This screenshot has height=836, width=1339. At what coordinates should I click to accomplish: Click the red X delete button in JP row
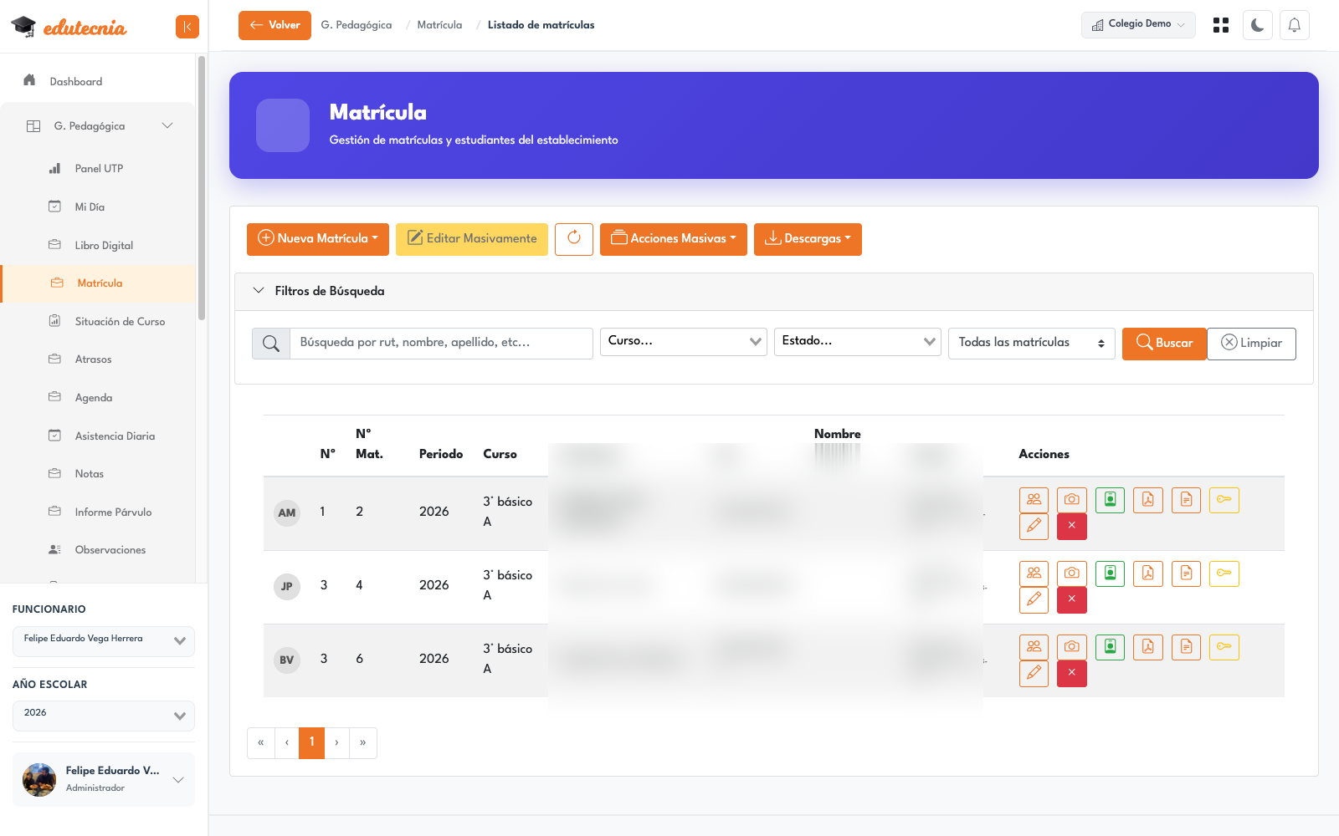tap(1072, 600)
